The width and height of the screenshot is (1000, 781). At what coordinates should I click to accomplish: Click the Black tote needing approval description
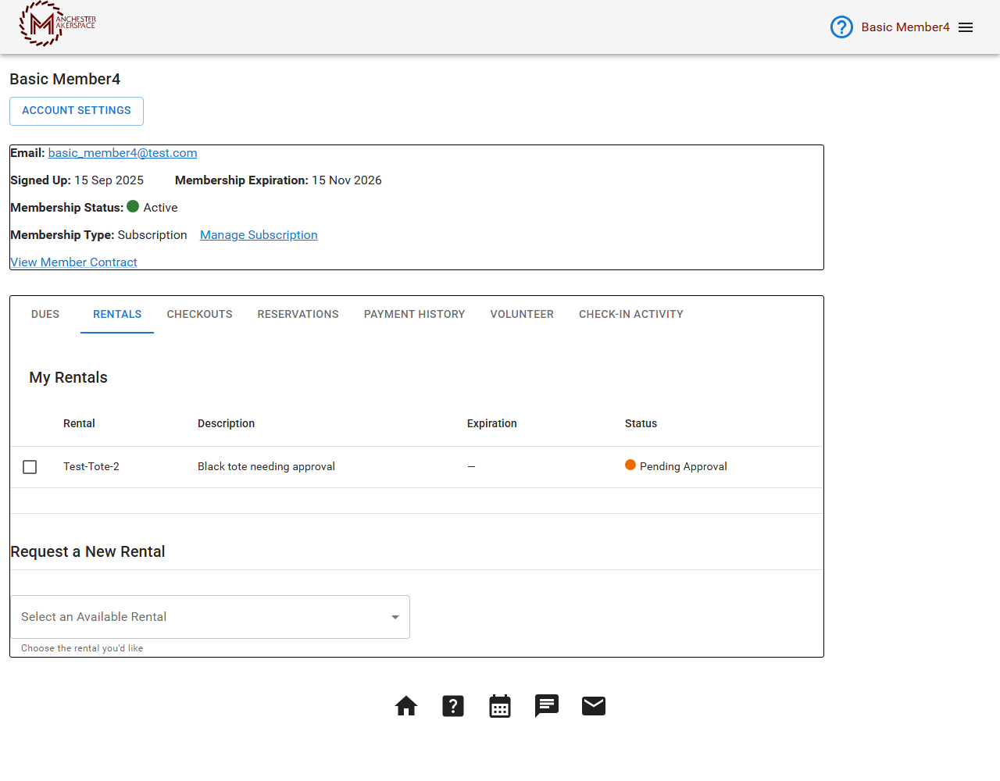266,467
